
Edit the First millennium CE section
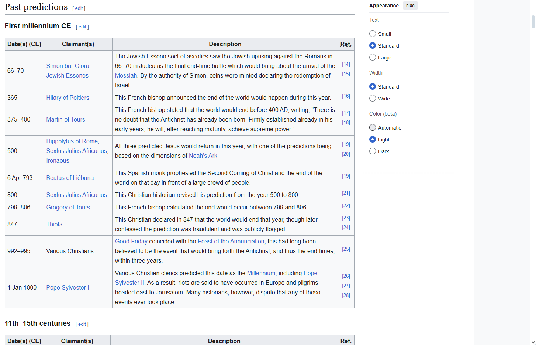coord(82,27)
